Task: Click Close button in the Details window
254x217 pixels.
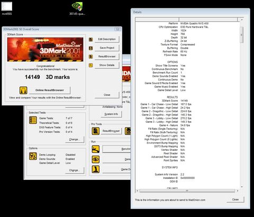Action: point(235,200)
